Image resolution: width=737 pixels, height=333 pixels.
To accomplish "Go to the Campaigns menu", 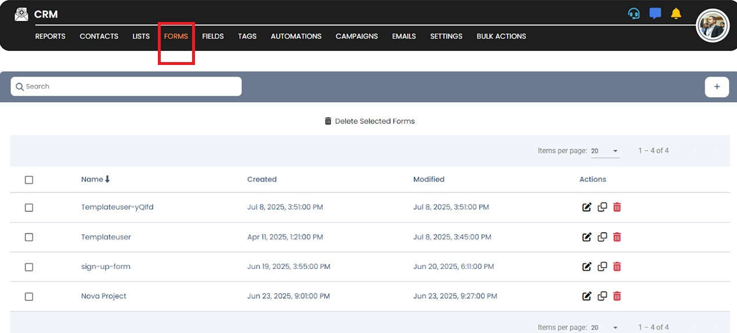I will tap(356, 36).
